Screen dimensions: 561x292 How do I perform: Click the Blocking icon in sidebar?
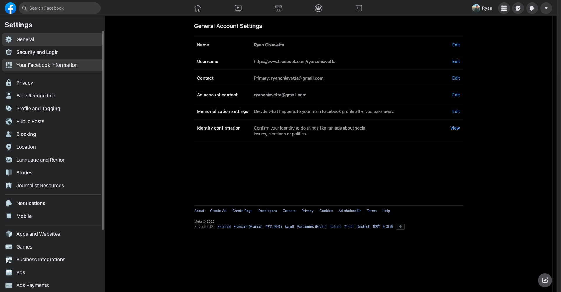pos(9,134)
